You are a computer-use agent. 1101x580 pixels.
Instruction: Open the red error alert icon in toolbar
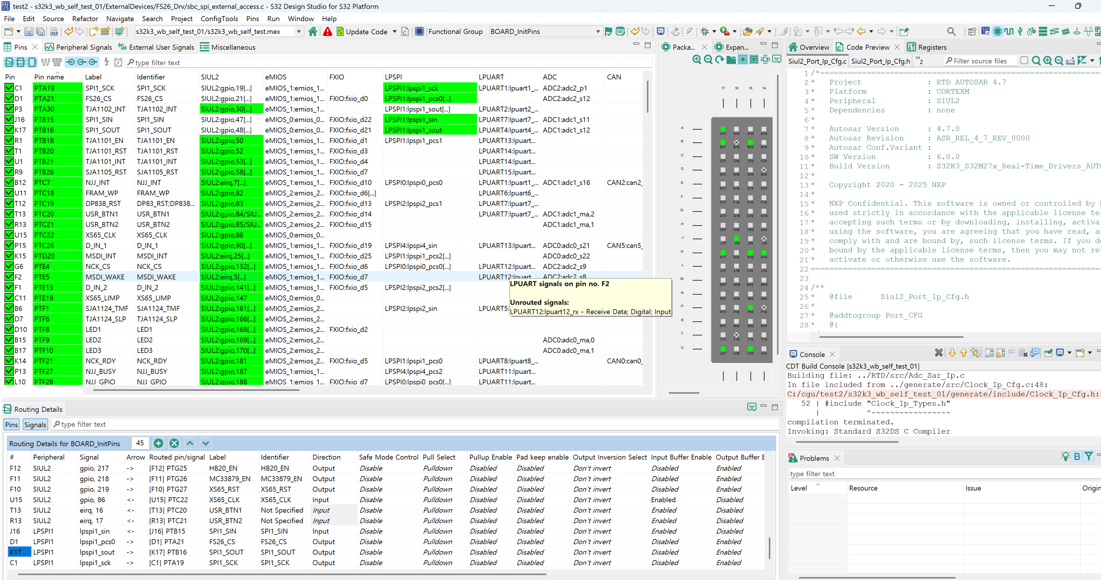(x=327, y=31)
